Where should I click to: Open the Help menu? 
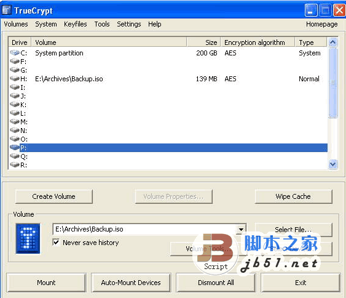pyautogui.click(x=155, y=24)
